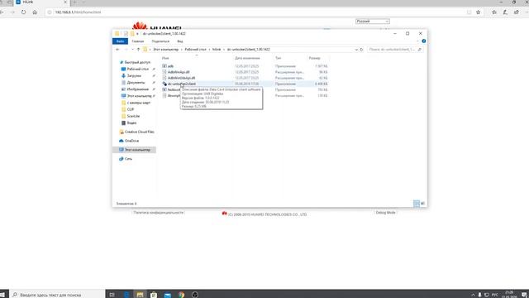Open quick access toolbar dropdown in title bar
Viewport: 529px width, 298px height.
tap(137, 34)
